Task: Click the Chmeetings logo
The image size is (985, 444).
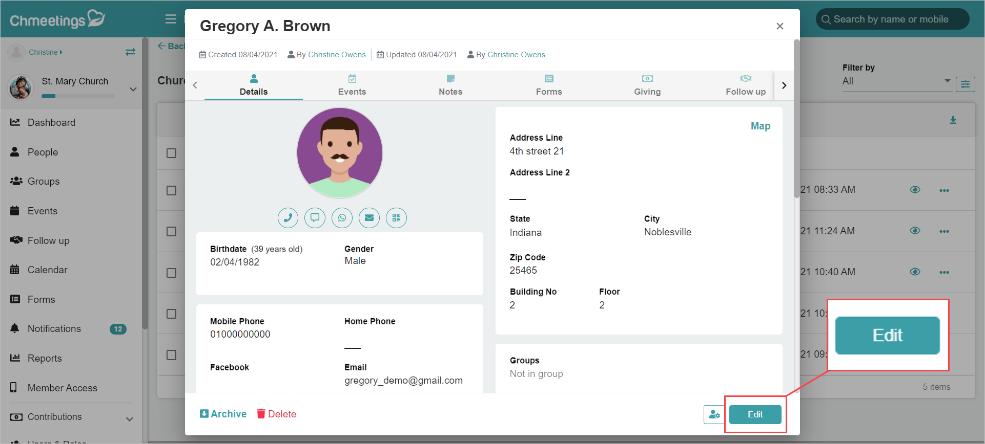Action: 57,19
